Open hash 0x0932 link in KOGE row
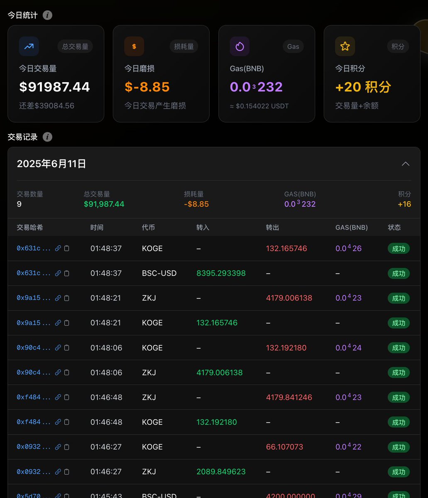428x498 pixels. click(34, 447)
